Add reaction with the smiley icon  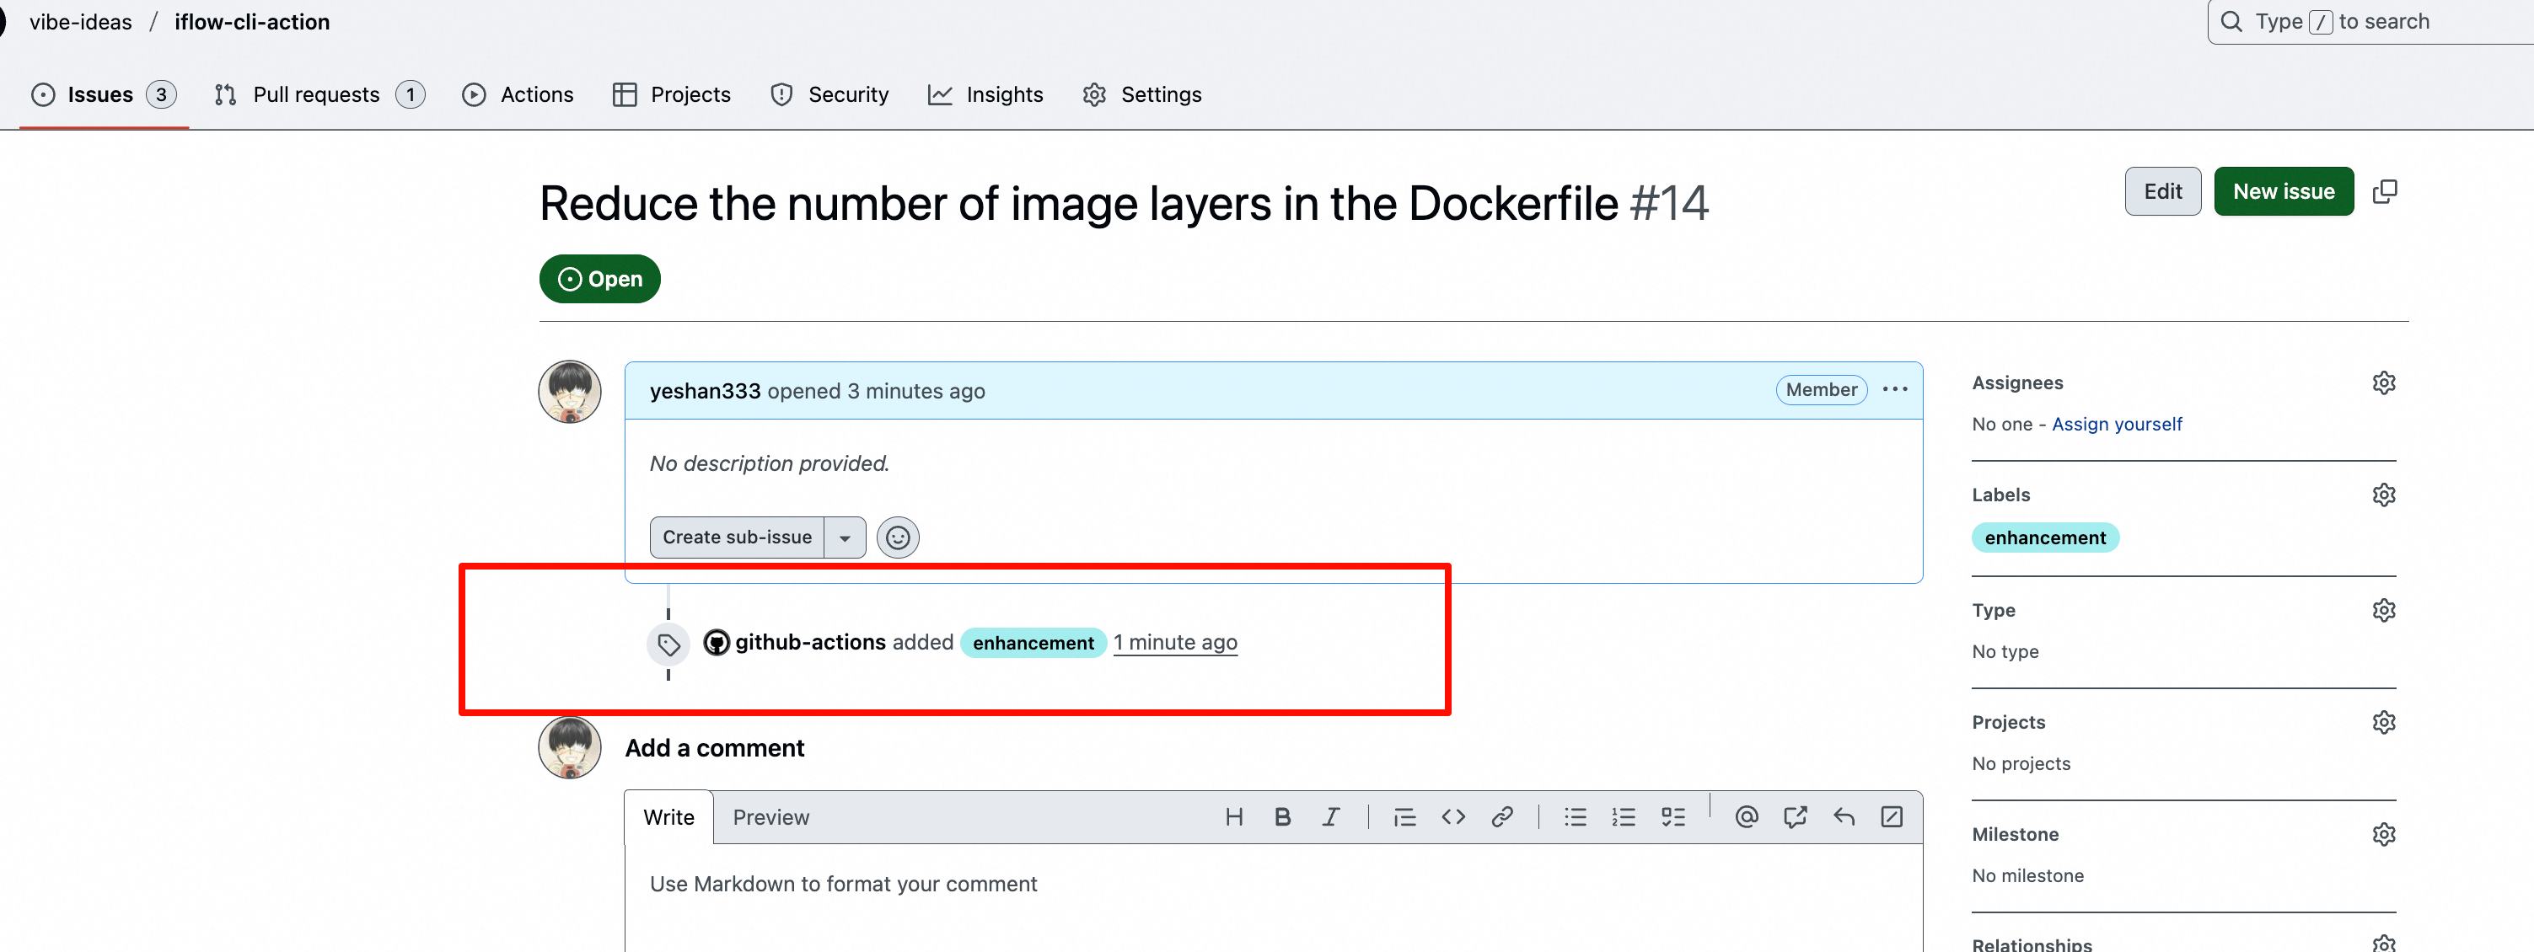[x=897, y=537]
